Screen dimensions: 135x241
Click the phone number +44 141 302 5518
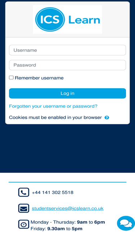tap(53, 193)
